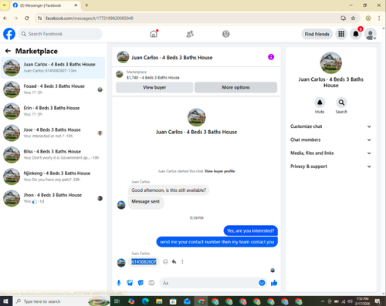Click the browser address bar URL
The image size is (386, 306).
point(90,18)
